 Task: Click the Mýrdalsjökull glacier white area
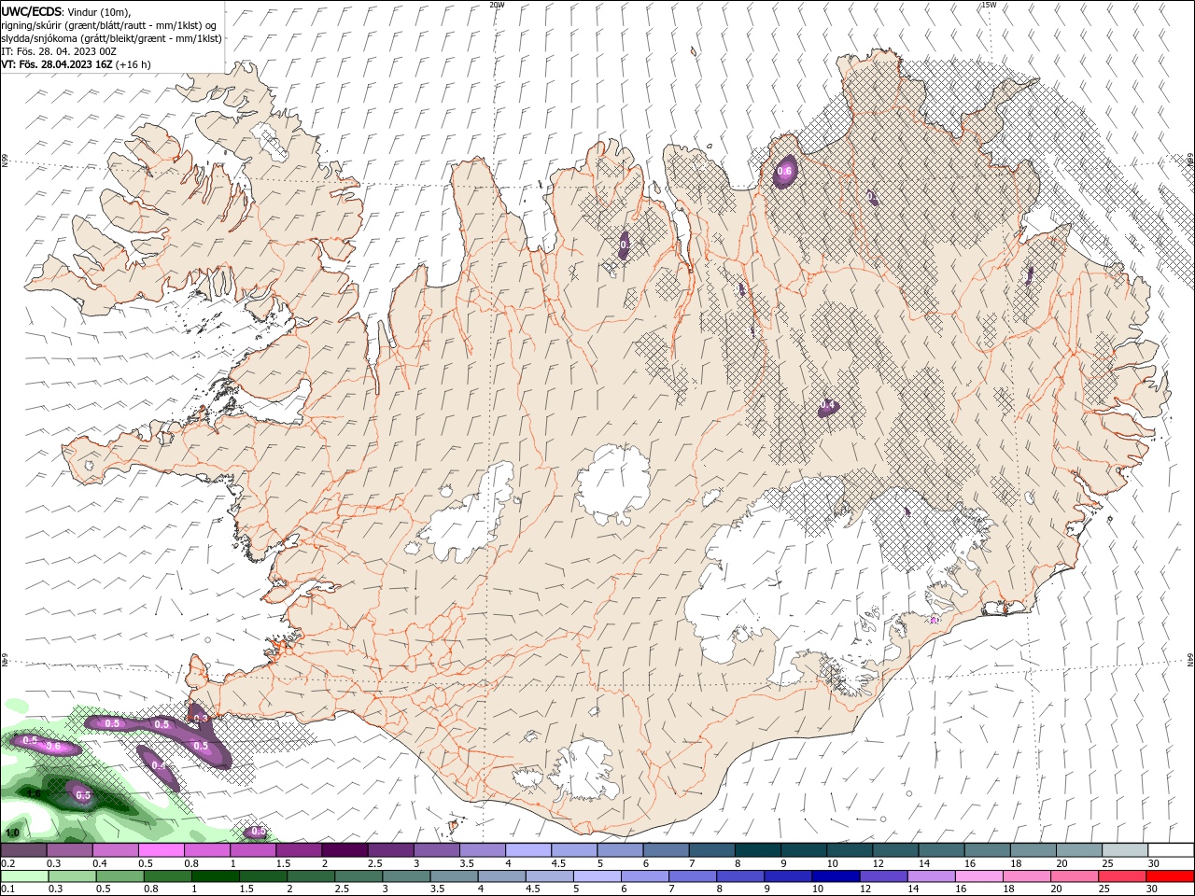pyautogui.click(x=585, y=771)
